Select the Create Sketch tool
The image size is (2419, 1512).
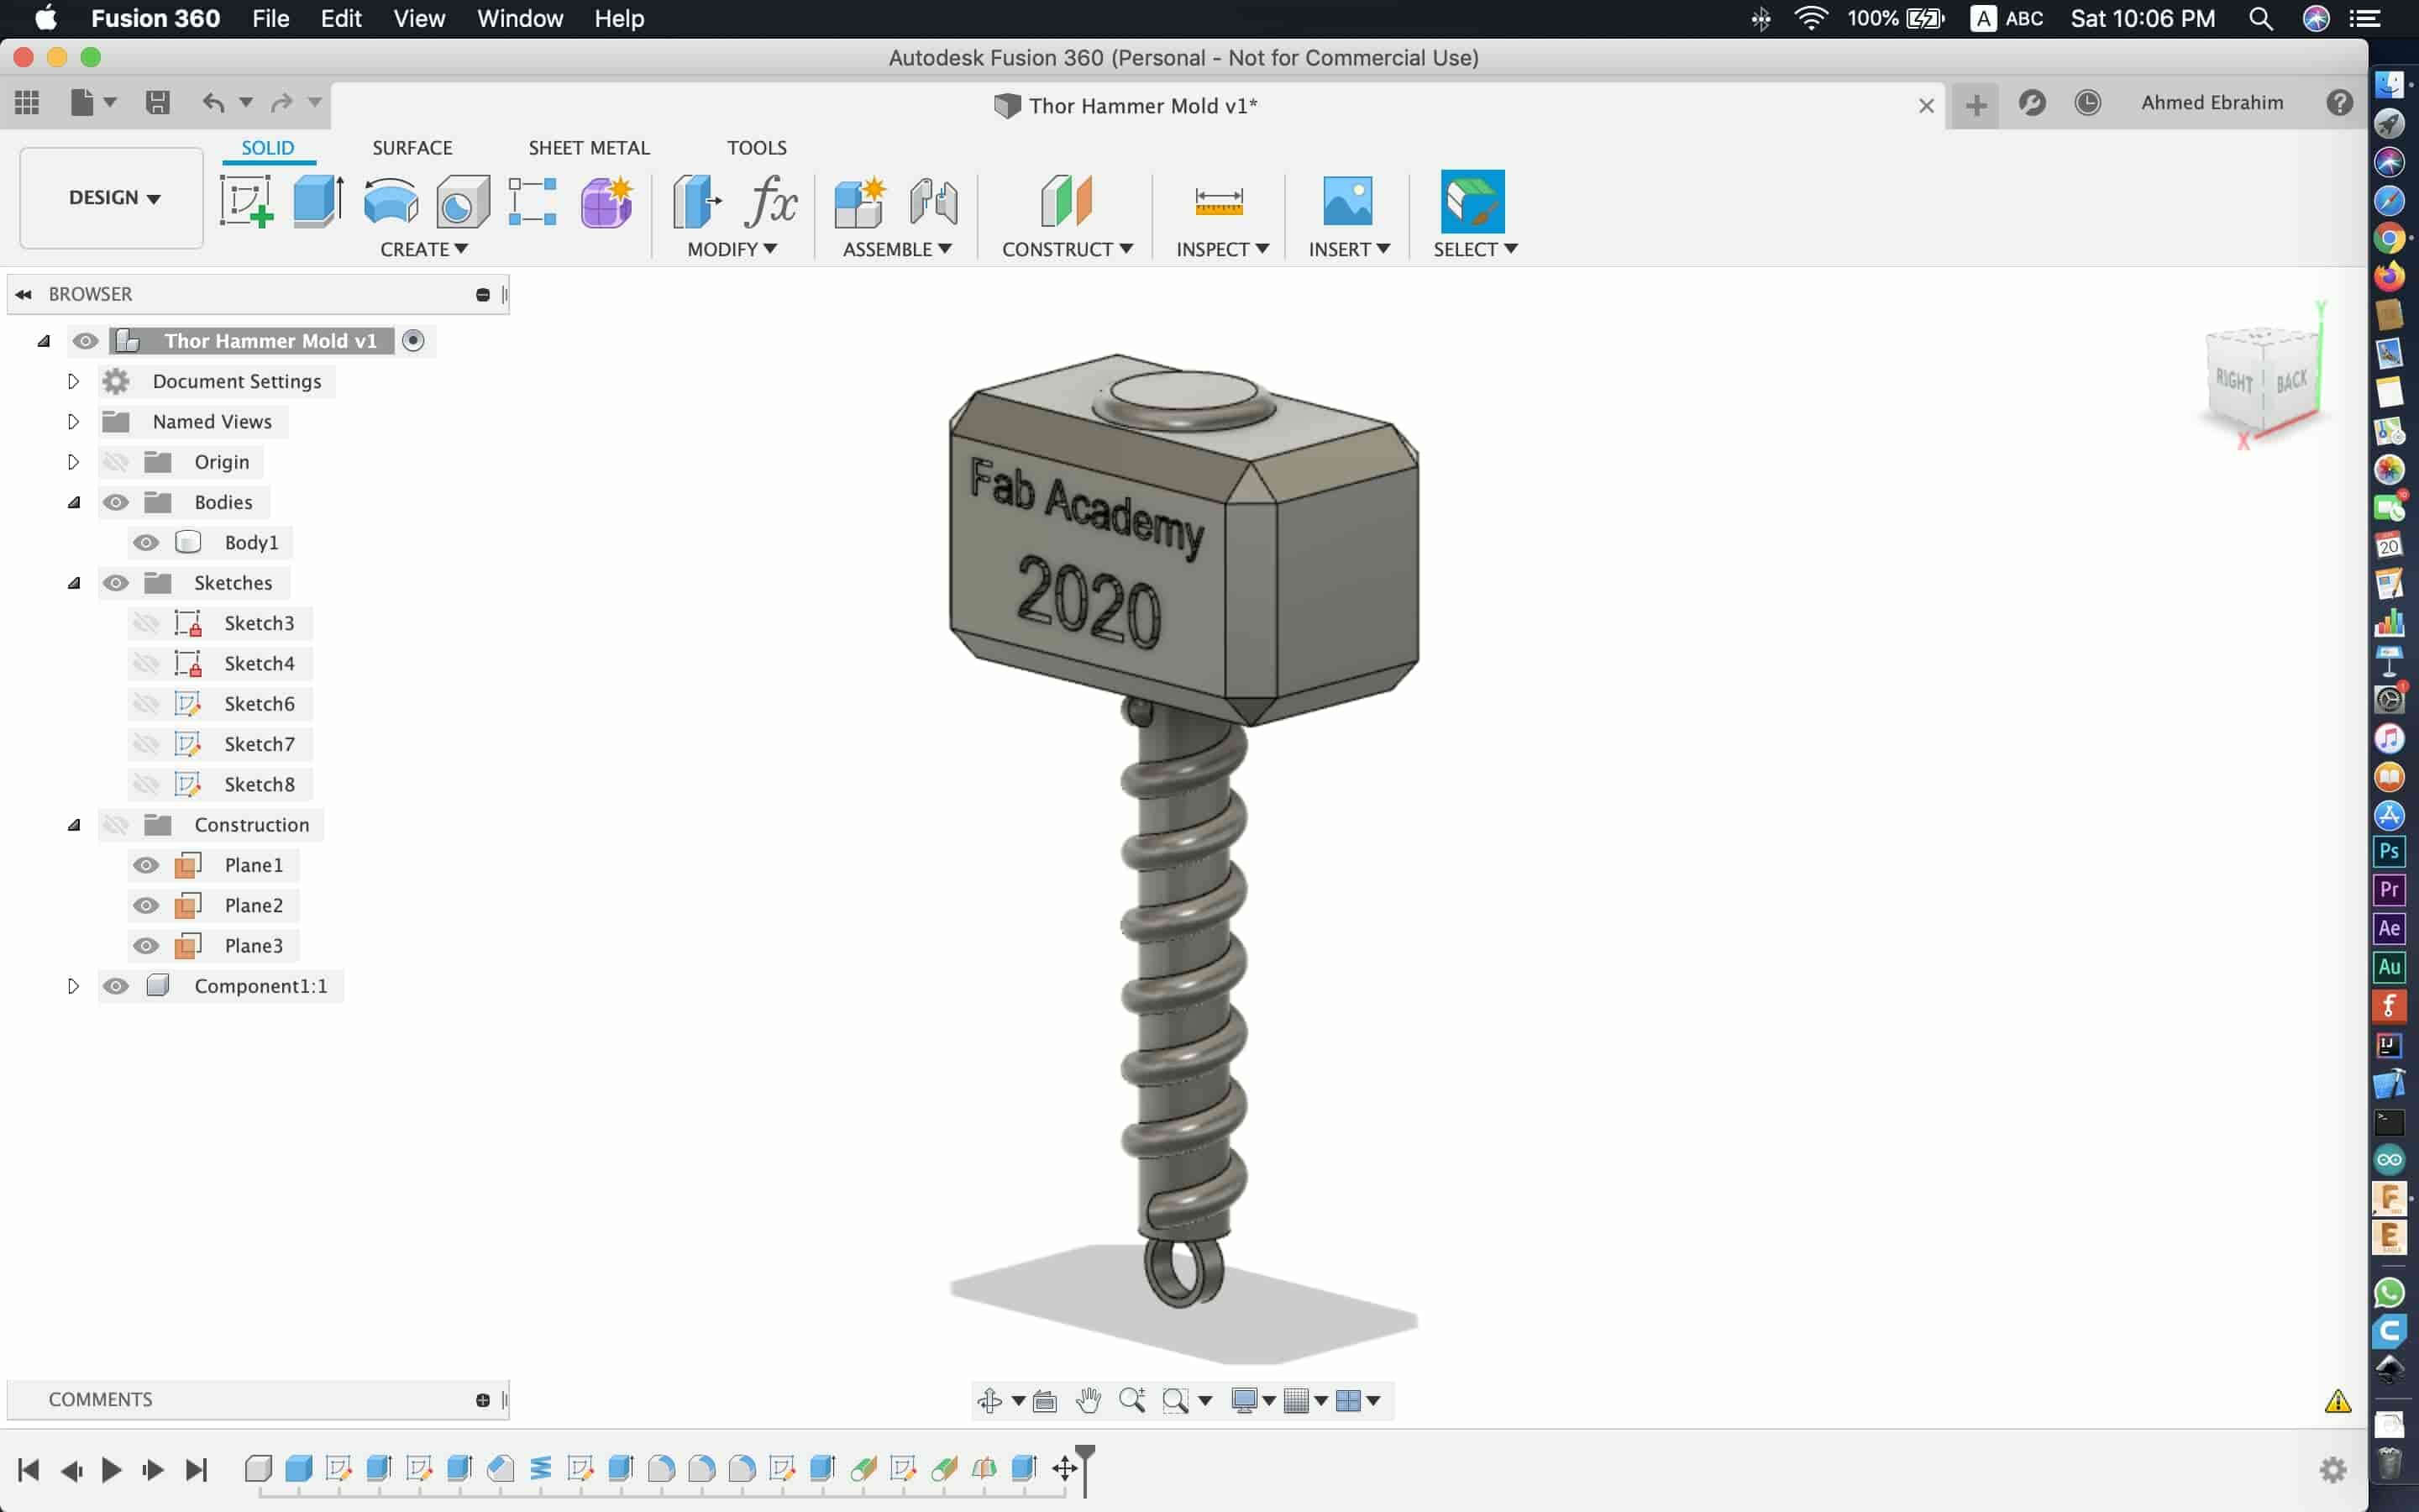tap(246, 201)
